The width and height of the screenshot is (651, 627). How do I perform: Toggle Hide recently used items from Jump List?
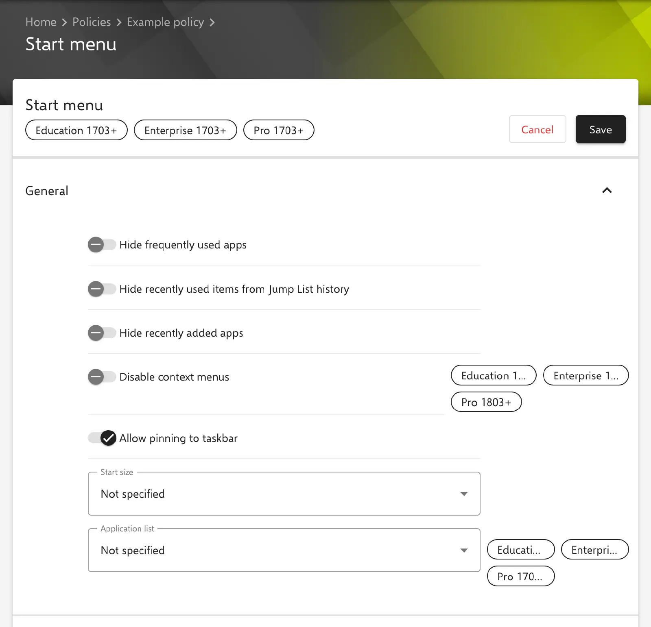[102, 289]
